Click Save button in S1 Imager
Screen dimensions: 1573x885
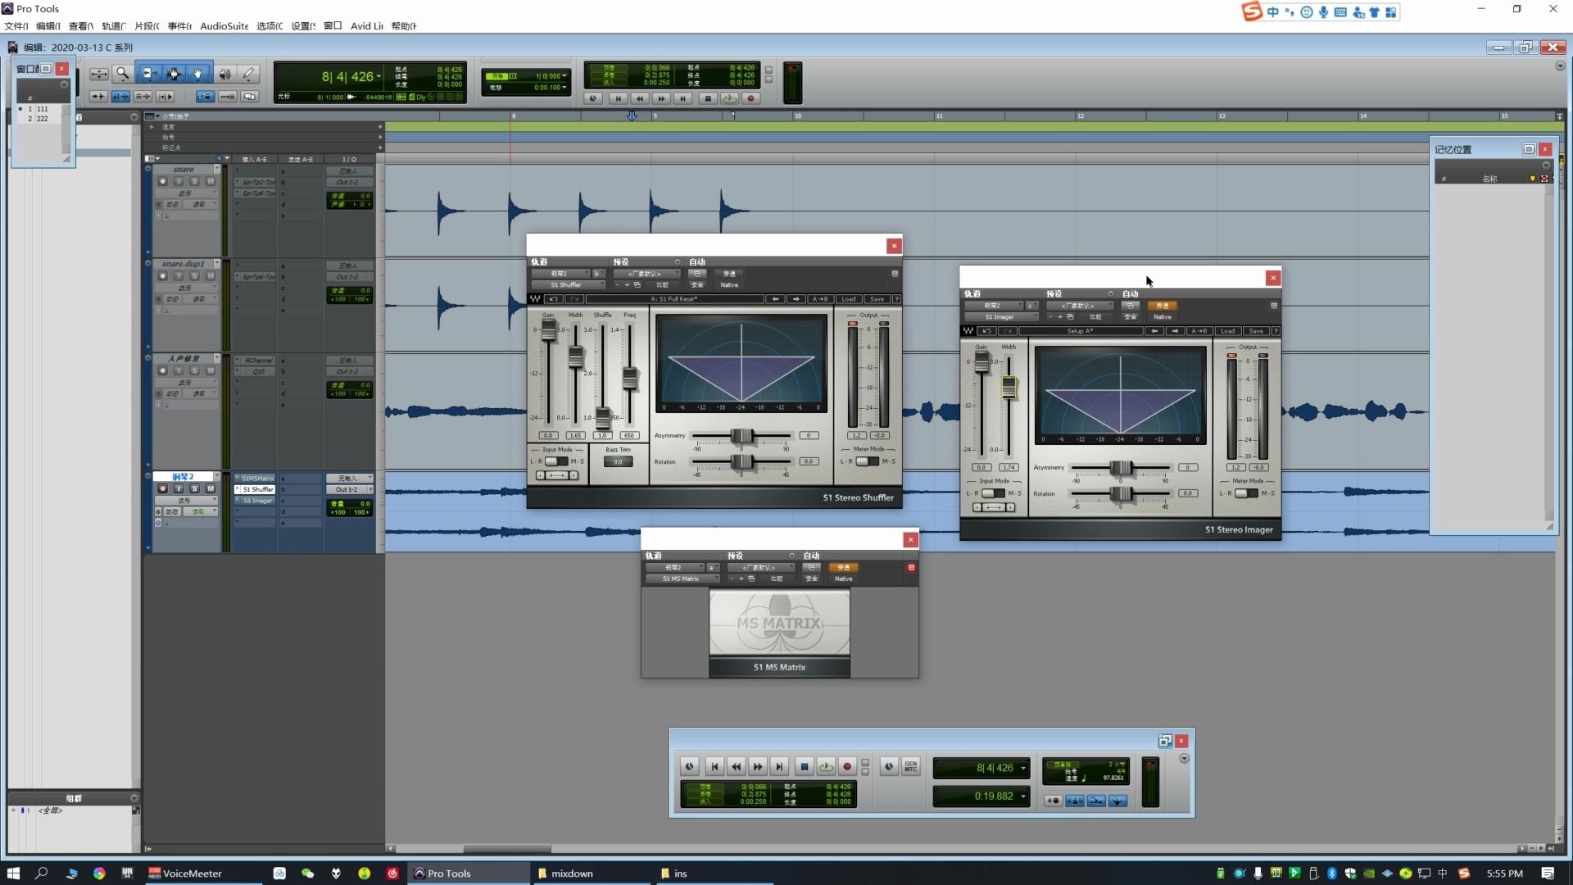click(1256, 331)
